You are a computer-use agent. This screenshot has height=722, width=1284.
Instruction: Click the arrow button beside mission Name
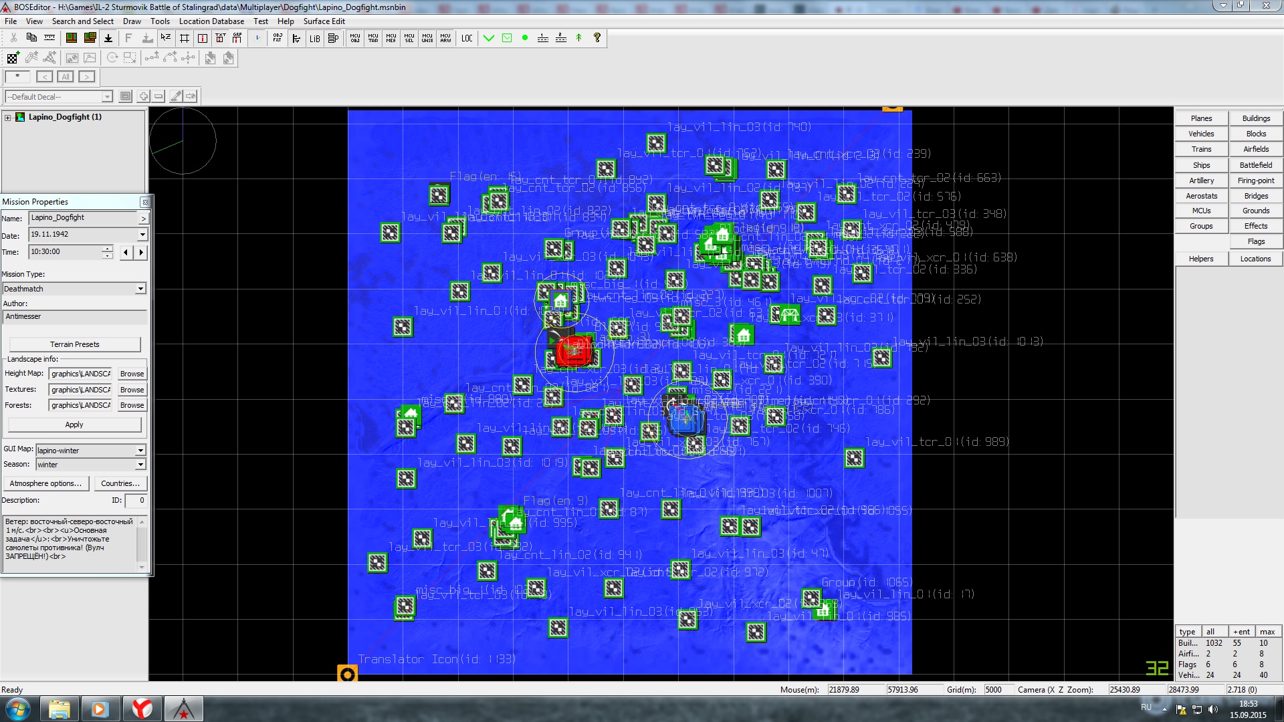(143, 219)
